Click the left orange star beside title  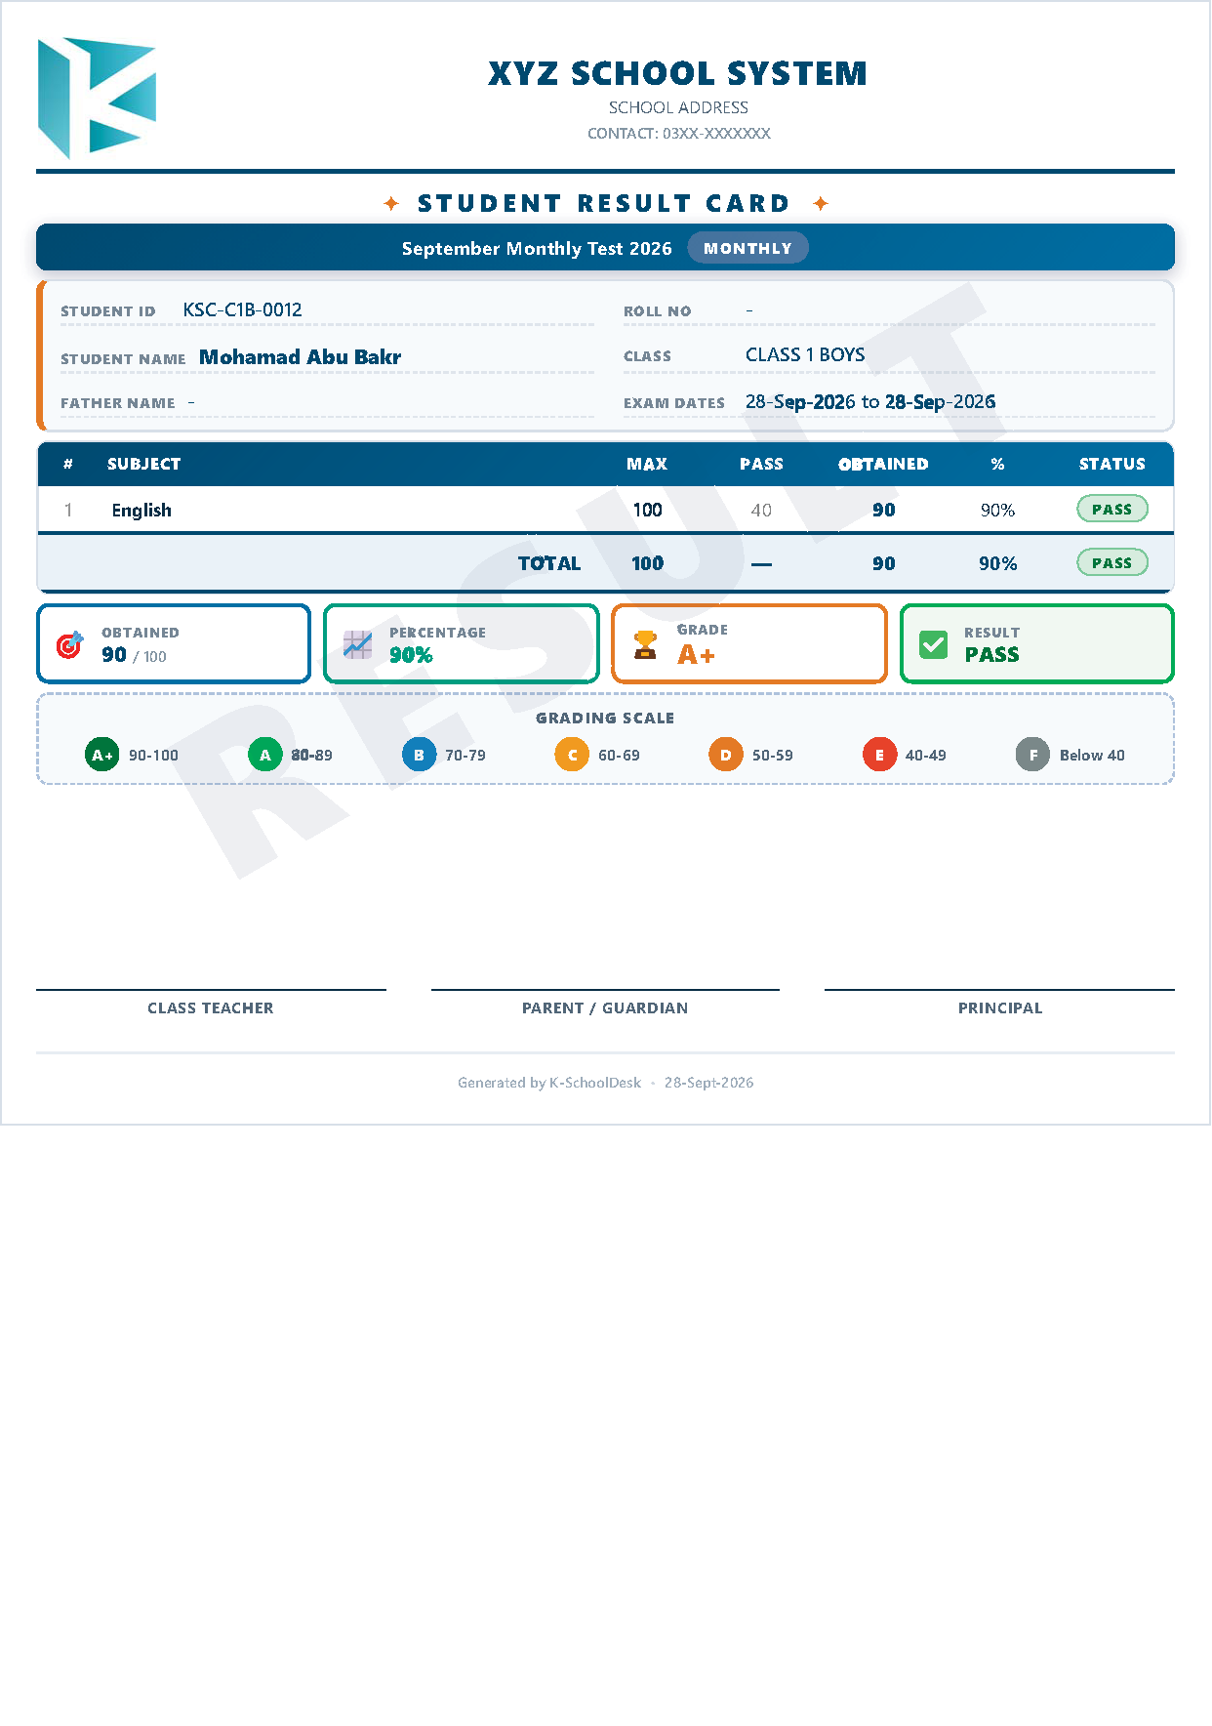(391, 203)
